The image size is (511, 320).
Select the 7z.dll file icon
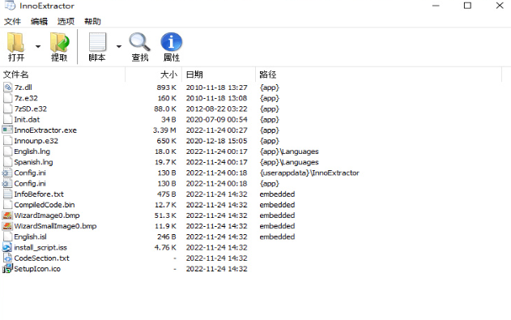coord(8,87)
